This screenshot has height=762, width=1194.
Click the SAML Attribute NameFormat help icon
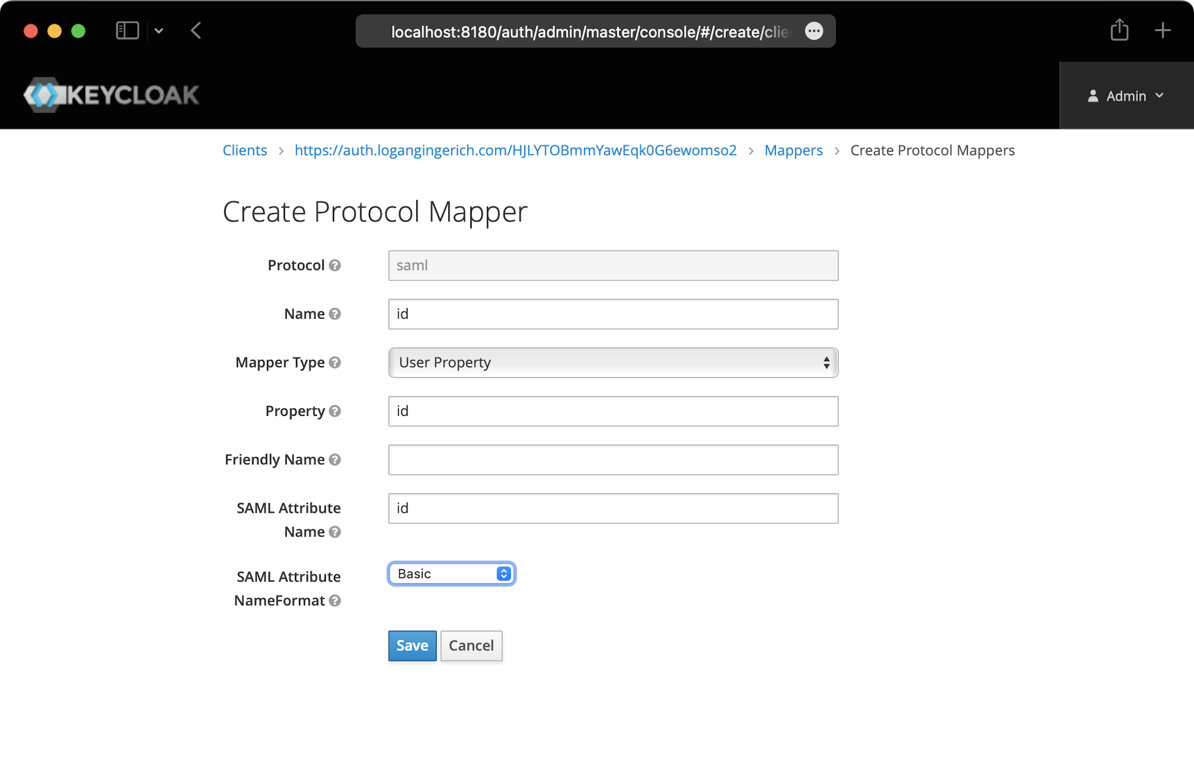[x=335, y=601]
